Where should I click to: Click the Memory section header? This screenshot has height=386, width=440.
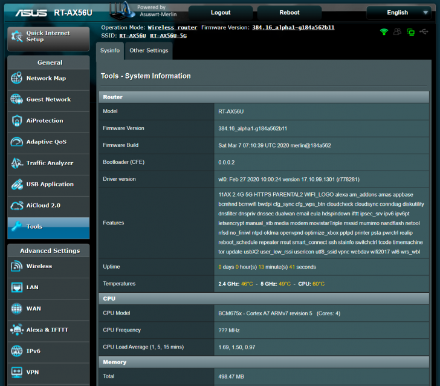tap(264, 362)
